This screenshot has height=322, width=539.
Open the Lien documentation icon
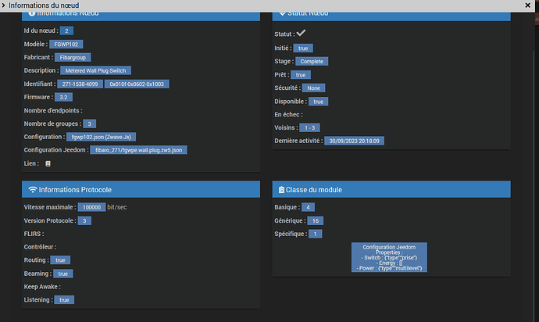tap(48, 164)
